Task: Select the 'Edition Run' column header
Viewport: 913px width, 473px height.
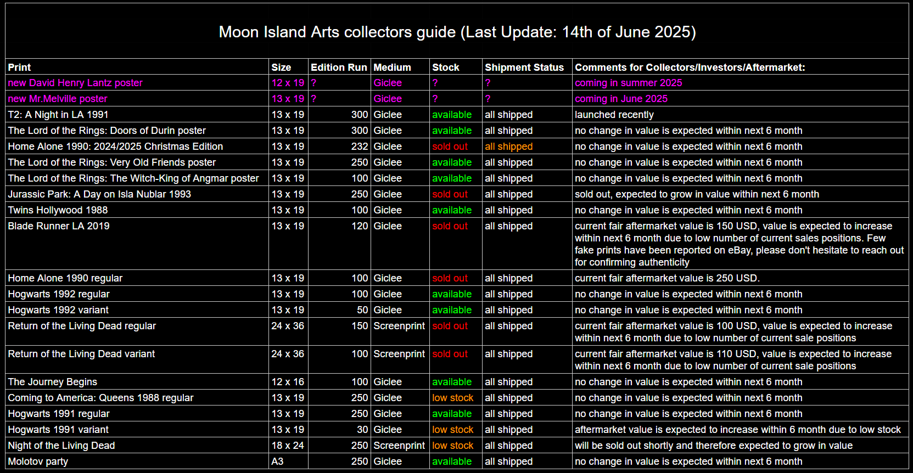Action: pos(339,67)
